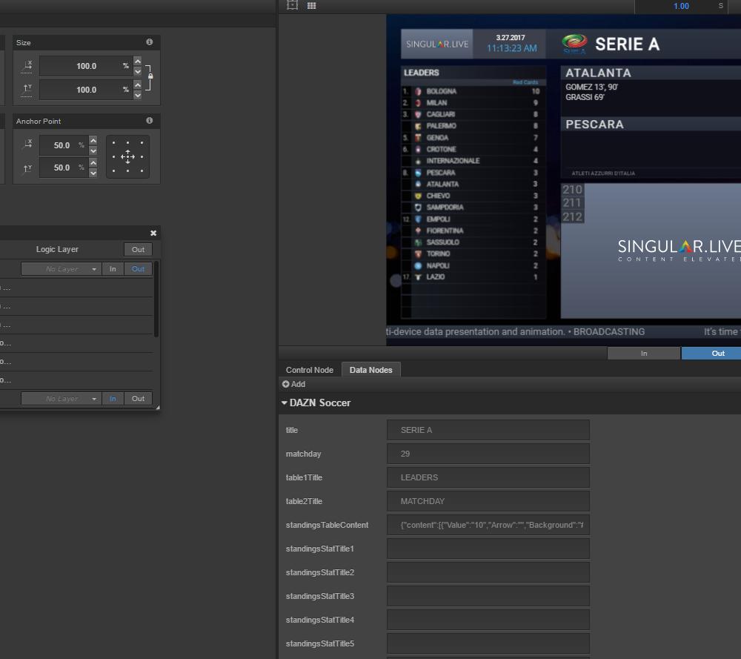Click the standingsStatTitle4 input field
The height and width of the screenshot is (659, 741).
point(488,620)
